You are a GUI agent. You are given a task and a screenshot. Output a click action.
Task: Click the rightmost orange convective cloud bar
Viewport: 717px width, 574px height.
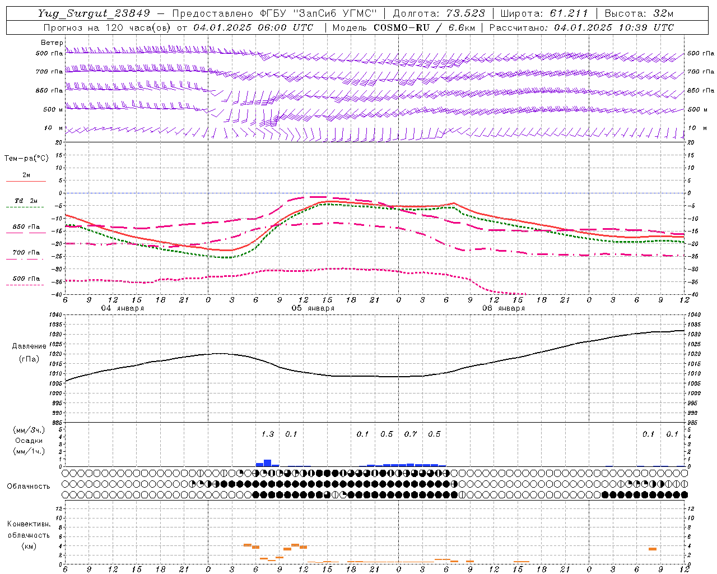pyautogui.click(x=653, y=549)
